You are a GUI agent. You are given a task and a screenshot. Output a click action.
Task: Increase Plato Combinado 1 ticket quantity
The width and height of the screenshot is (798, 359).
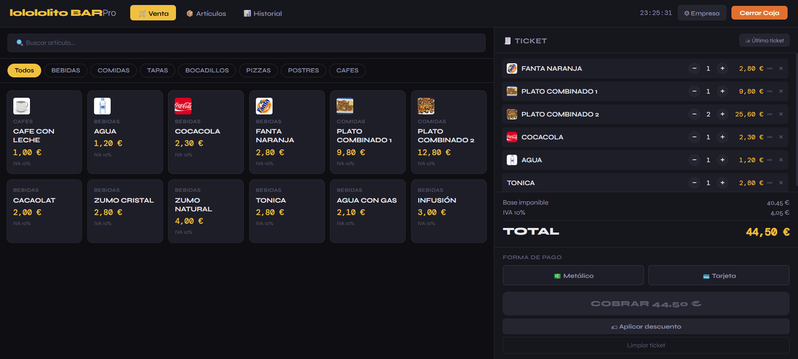(723, 92)
